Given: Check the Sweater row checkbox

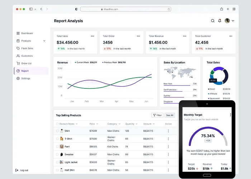Looking at the screenshot, I should pos(57,154).
